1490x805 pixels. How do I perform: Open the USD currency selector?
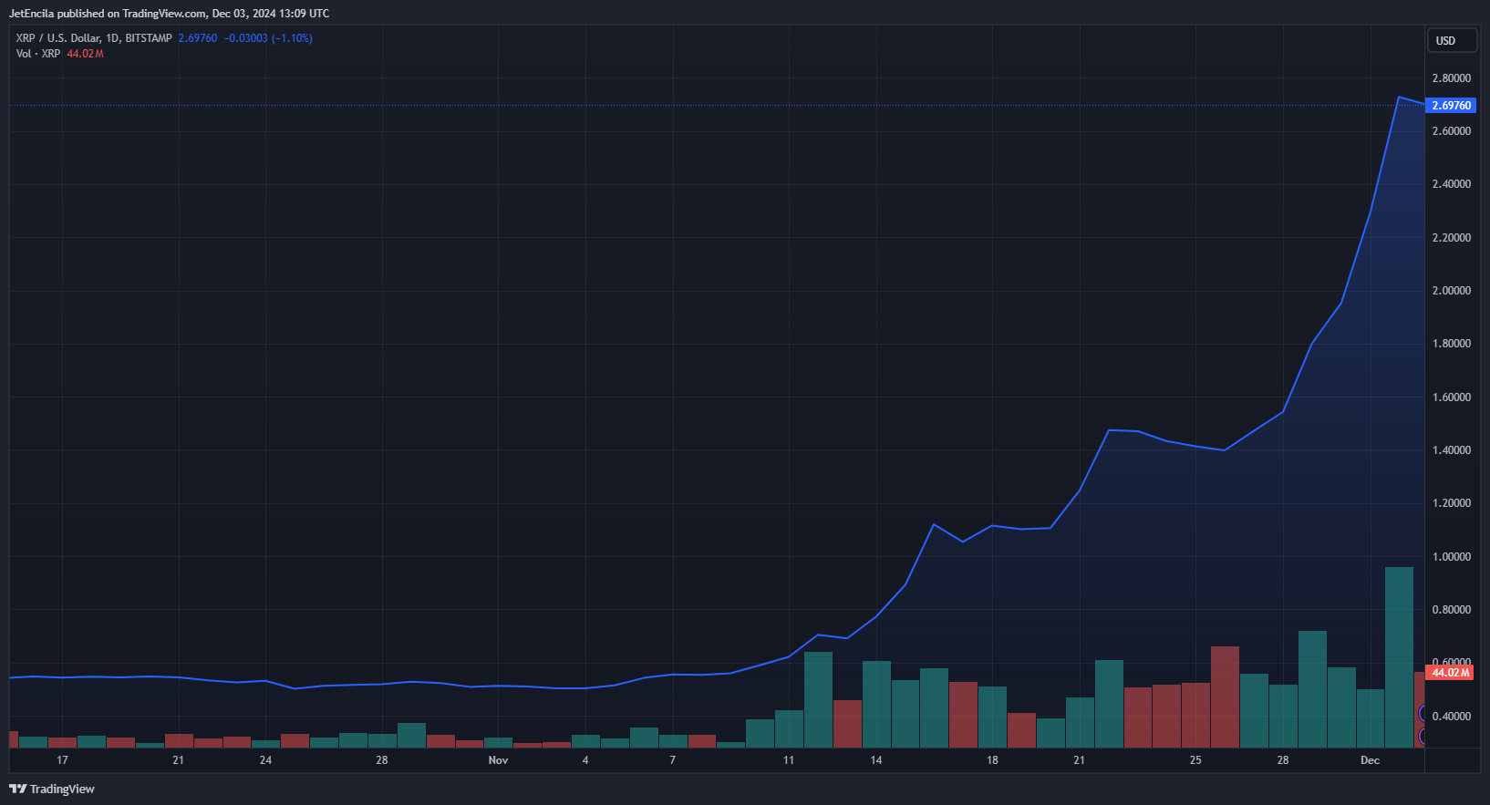coord(1452,40)
